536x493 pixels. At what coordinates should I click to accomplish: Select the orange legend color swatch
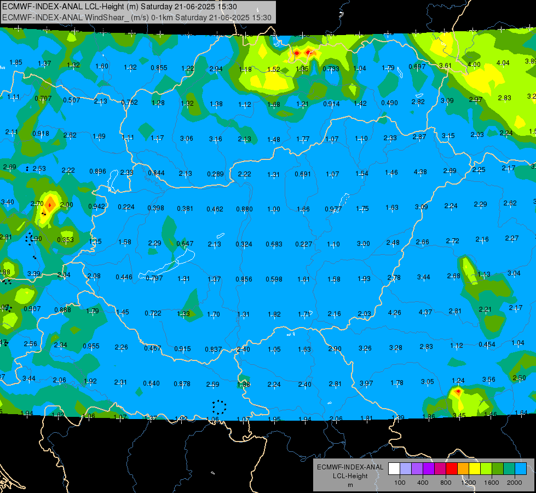(x=463, y=468)
